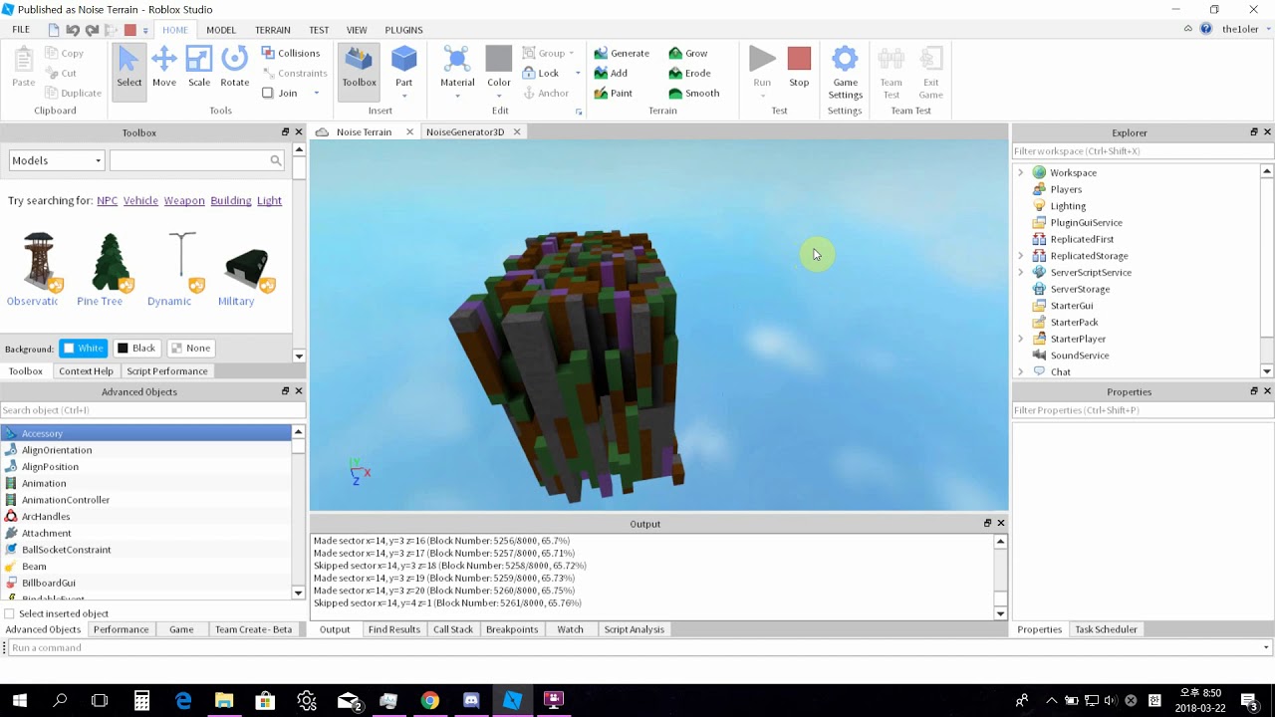Switch to the VIEW ribbon tab
The image size is (1275, 717).
(357, 30)
